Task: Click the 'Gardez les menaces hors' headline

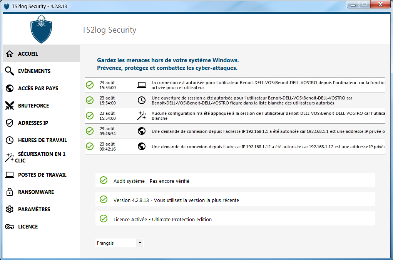Action: click(x=168, y=60)
